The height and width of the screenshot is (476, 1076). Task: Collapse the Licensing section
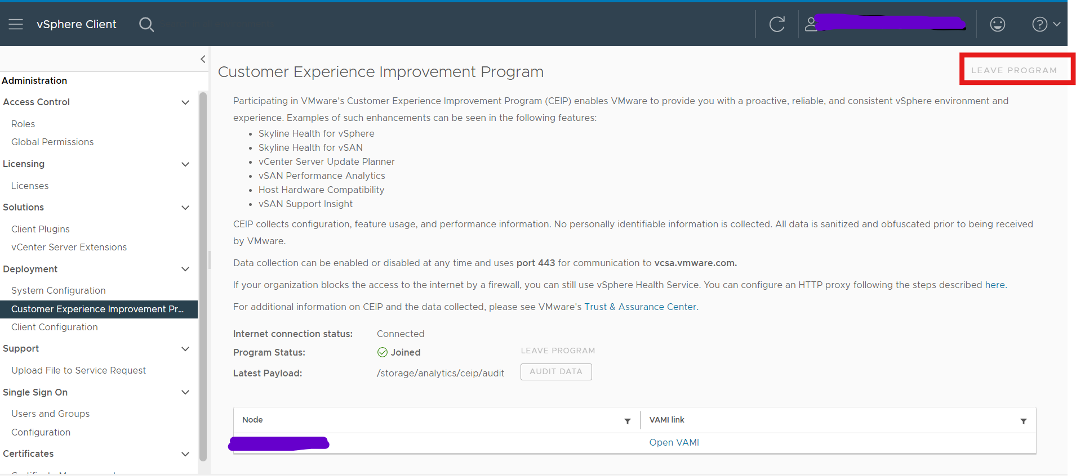click(x=185, y=164)
